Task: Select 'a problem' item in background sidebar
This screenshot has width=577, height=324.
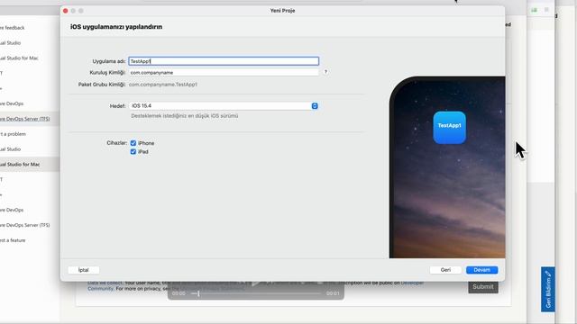Action: pos(13,134)
